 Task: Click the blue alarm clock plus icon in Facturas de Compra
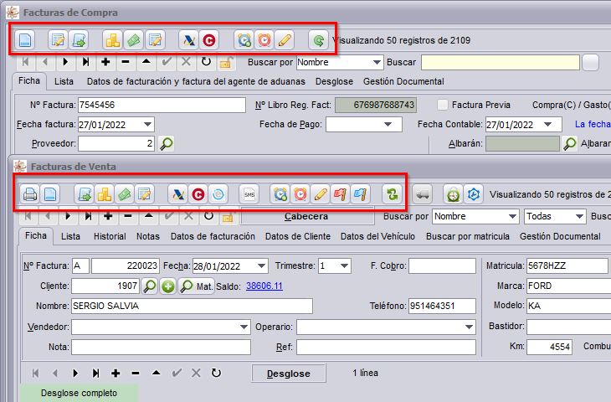tap(244, 40)
